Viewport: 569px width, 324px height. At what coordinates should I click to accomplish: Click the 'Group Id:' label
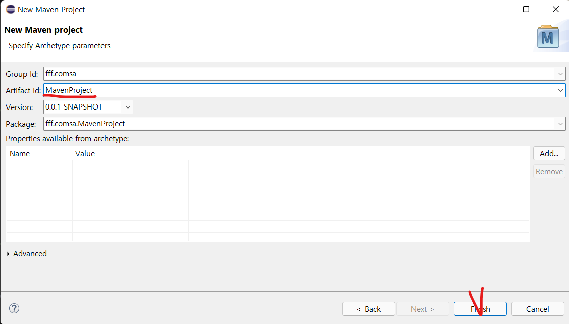[22, 74]
